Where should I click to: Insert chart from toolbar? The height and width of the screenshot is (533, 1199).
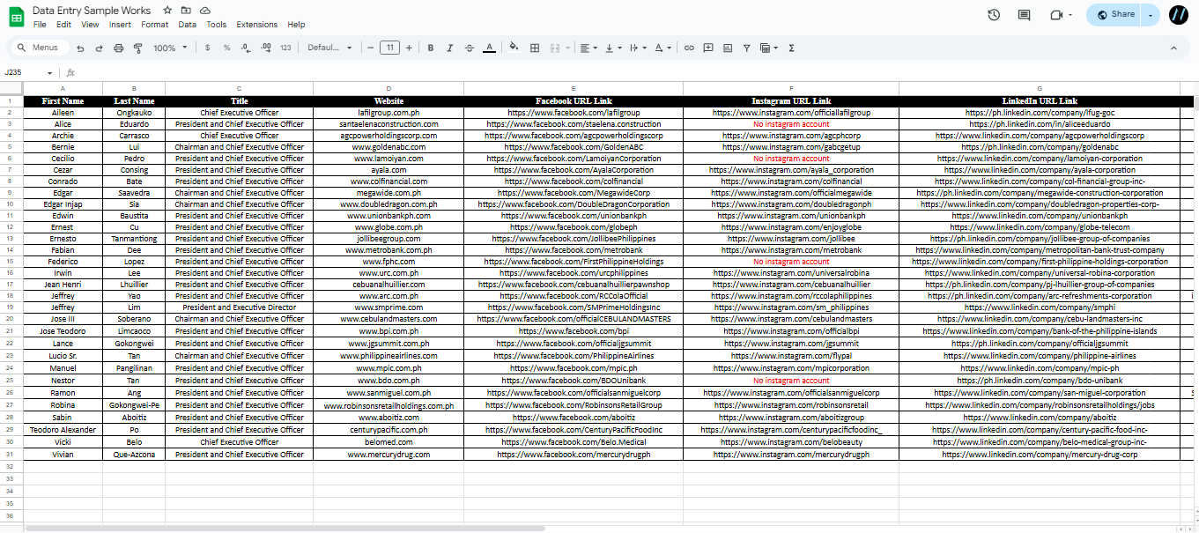[728, 48]
